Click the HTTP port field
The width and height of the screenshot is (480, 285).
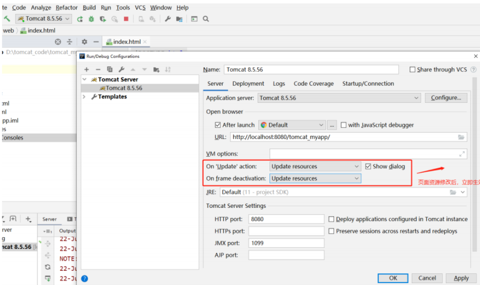286,219
